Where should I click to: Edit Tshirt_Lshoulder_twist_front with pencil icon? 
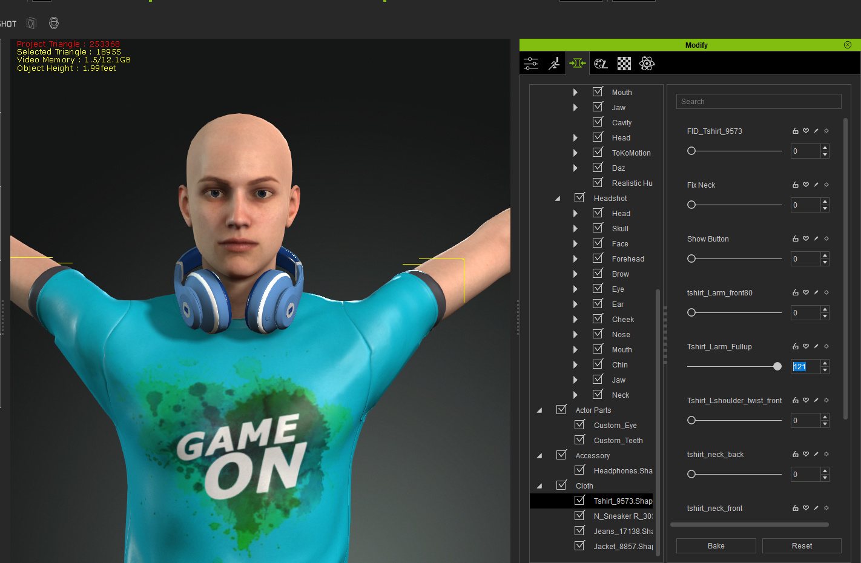(x=816, y=400)
